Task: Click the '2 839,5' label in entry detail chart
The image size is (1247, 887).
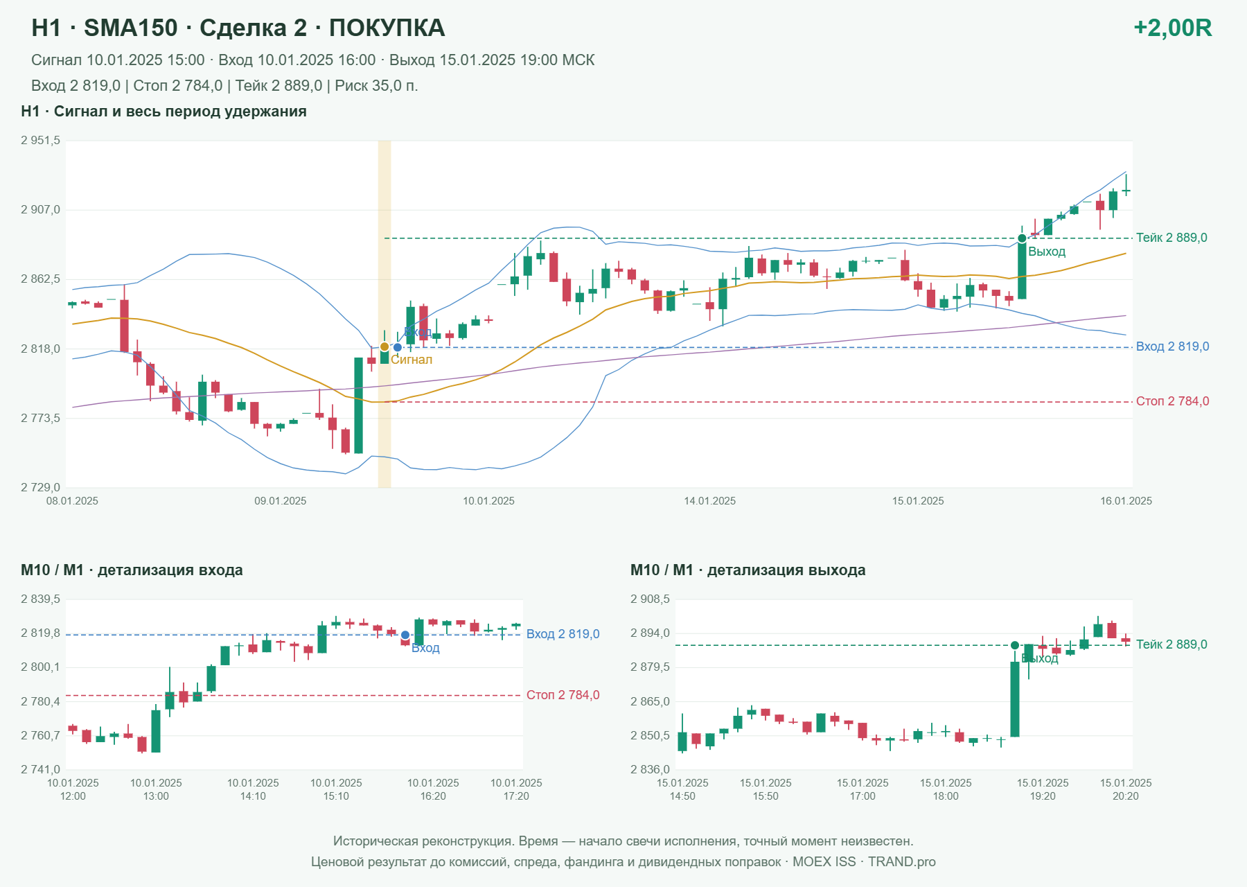Action: pos(40,599)
